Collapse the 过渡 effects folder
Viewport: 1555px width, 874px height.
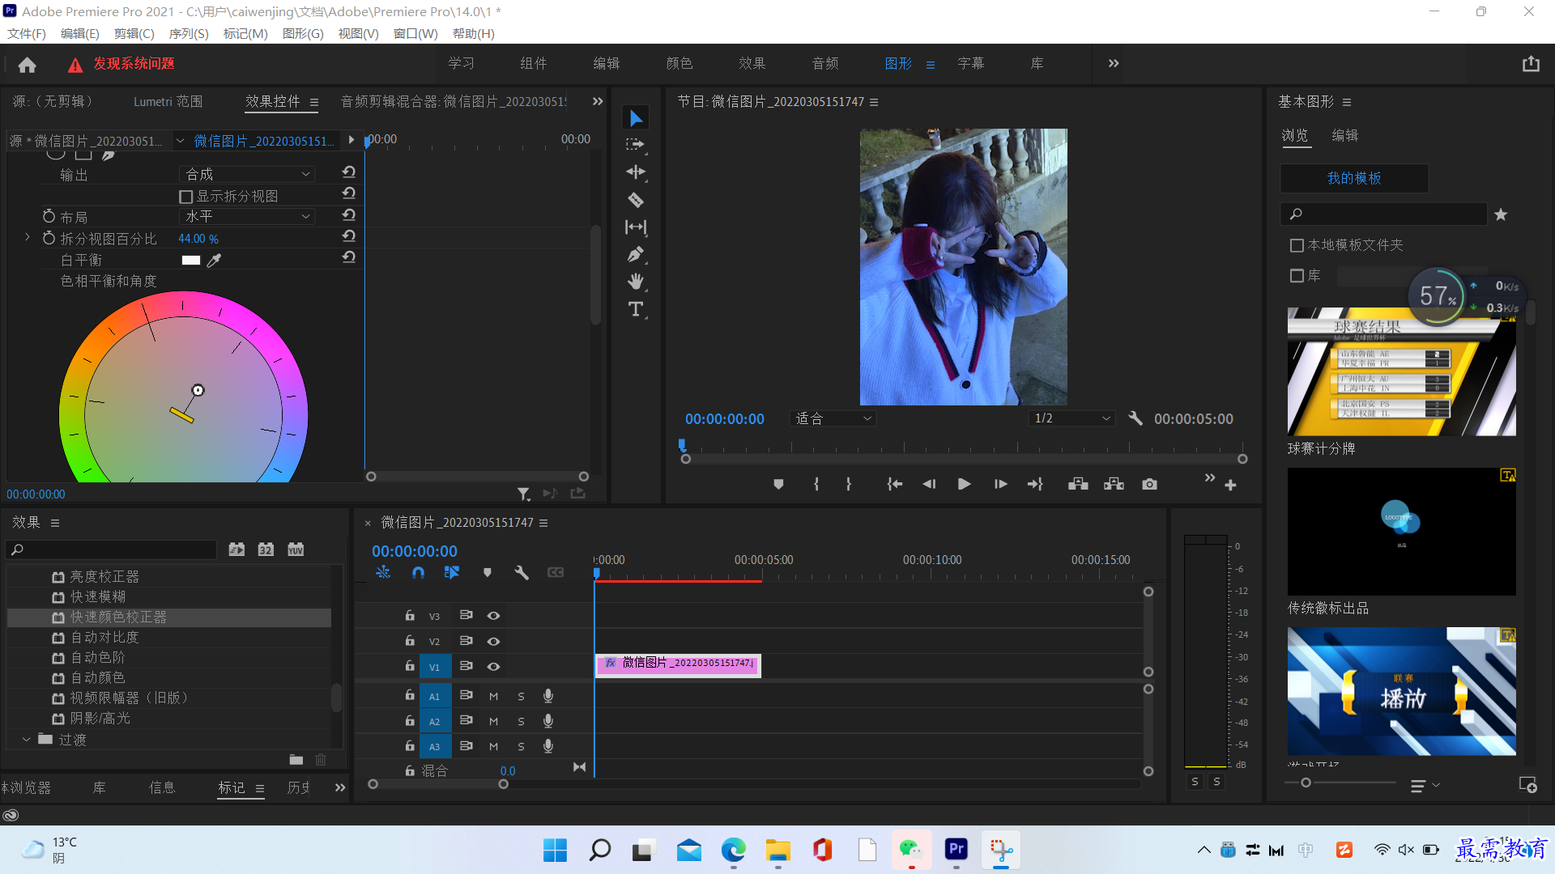point(27,739)
